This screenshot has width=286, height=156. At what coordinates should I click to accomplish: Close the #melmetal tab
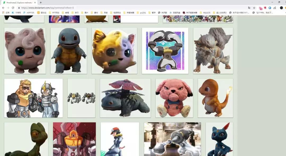[35, 3]
